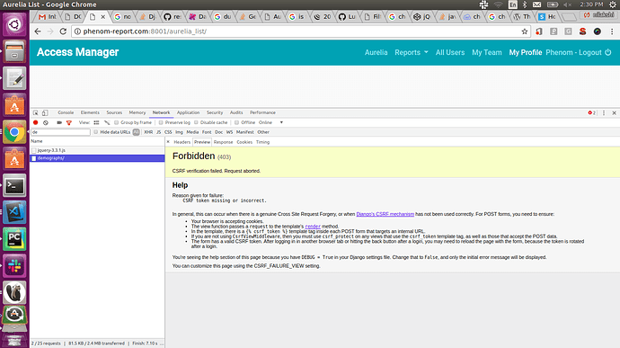Screen dimensions: 620x348
Task: Click the DevTools inspect element icon
Action: pyautogui.click(x=36, y=112)
